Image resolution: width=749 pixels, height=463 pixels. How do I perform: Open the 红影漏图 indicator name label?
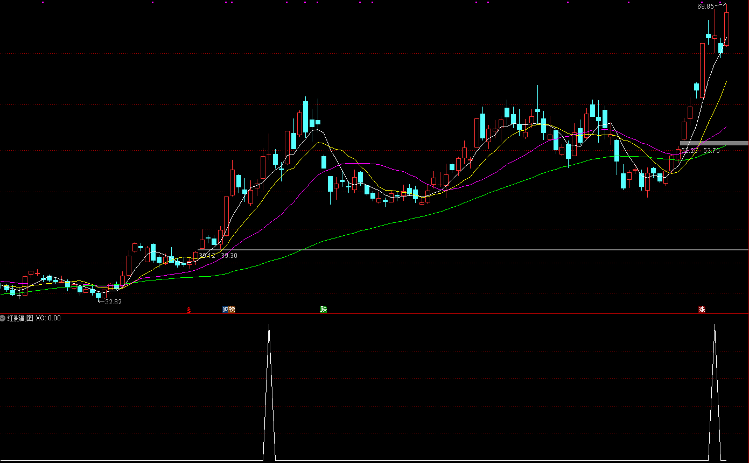coord(20,318)
